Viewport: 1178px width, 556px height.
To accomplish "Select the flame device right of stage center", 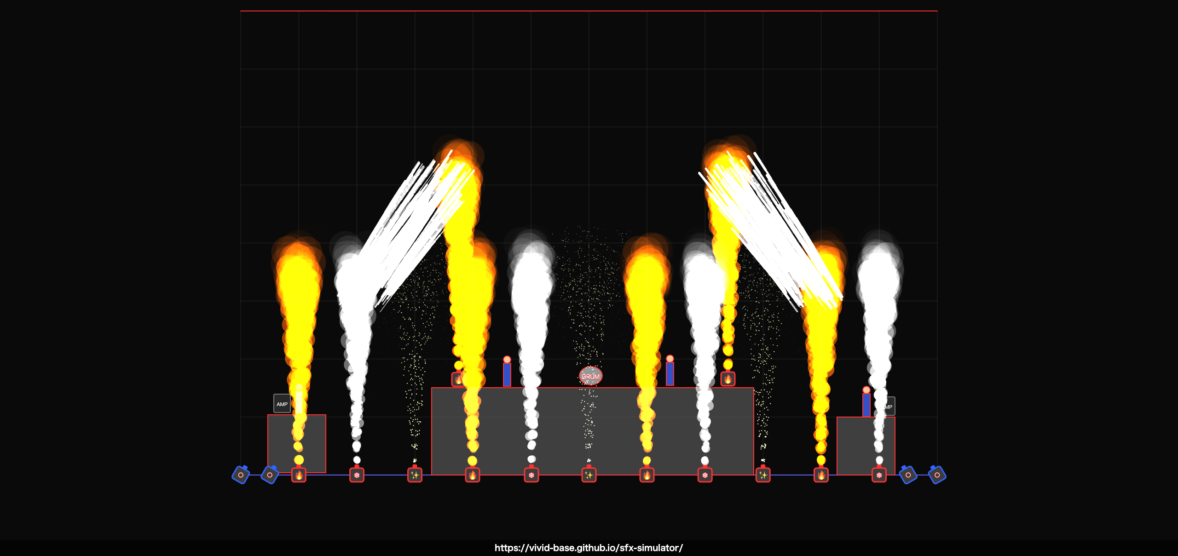I will [x=647, y=476].
